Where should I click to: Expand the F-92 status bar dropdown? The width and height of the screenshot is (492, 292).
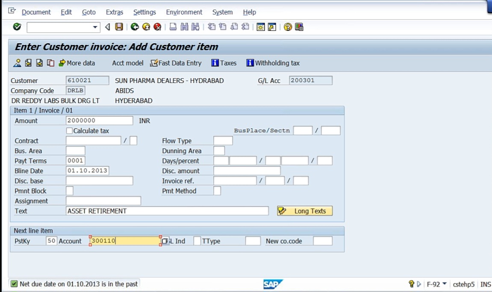pos(444,284)
